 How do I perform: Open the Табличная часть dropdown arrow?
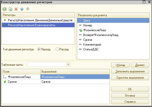(68, 65)
